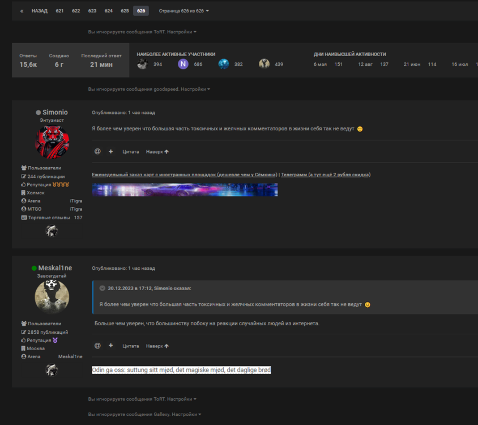This screenshot has width=478, height=425.
Task: Click the purple N participant avatar
Action: pos(183,64)
